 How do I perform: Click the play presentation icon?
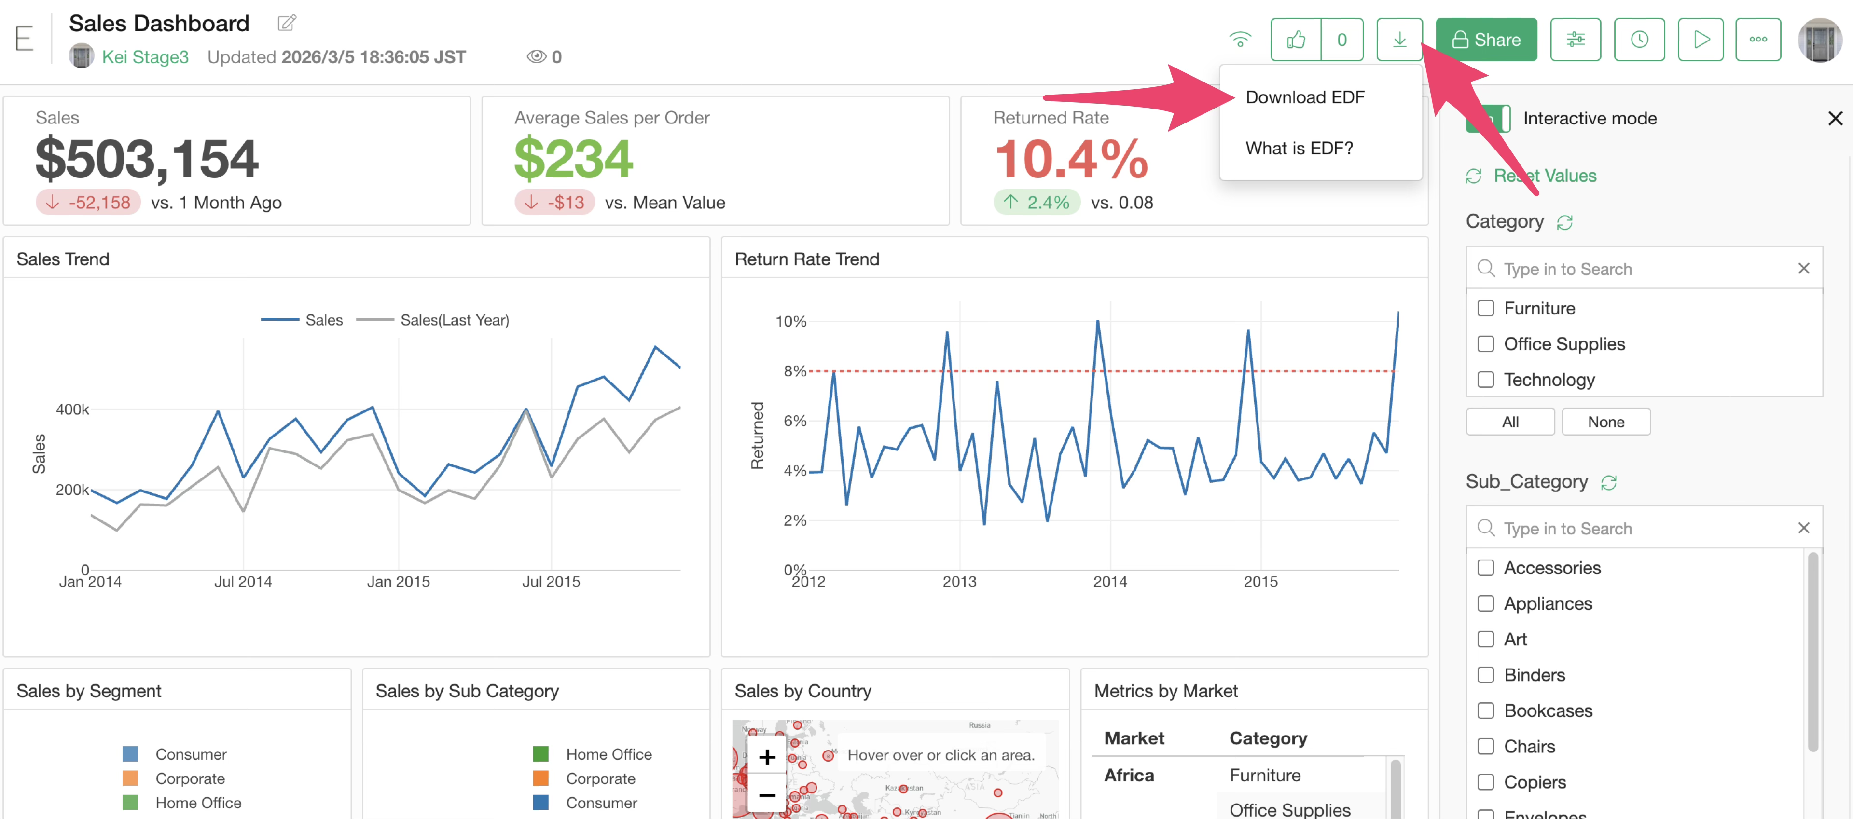click(1700, 40)
